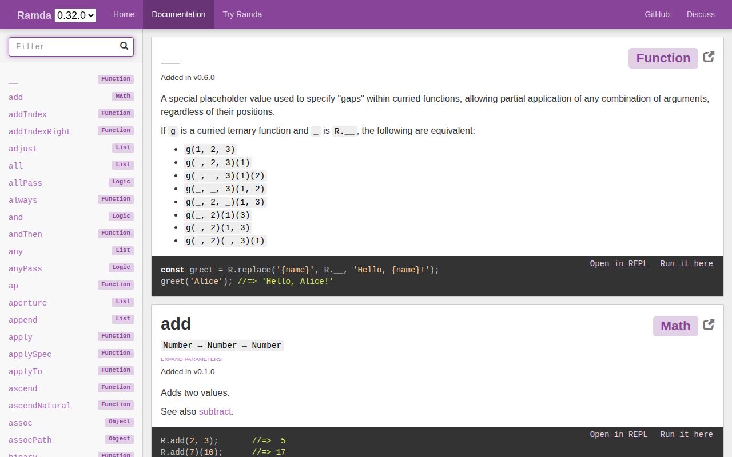The height and width of the screenshot is (457, 732).
Task: Select ascendNatural in the sidebar list
Action: (x=71, y=406)
